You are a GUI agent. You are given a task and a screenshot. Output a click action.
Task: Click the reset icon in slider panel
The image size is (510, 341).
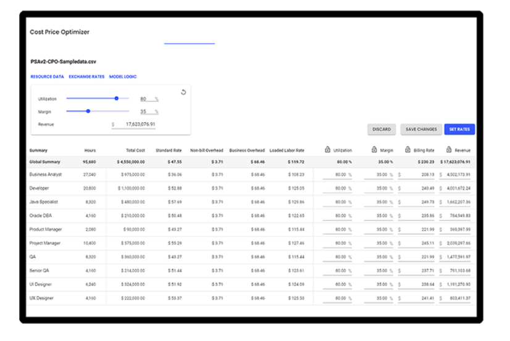[183, 92]
